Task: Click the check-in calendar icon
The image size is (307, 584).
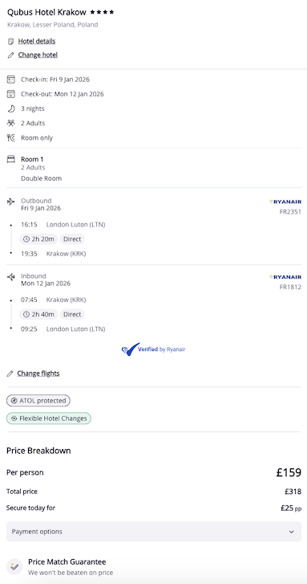Action: 11,80
